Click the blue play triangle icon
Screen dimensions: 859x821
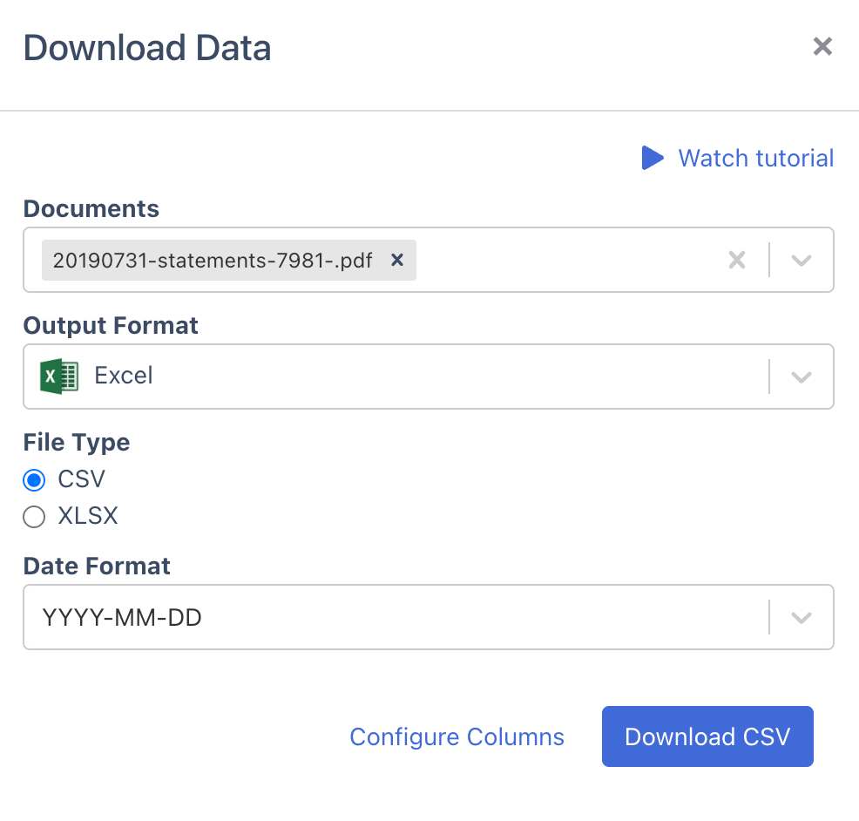tap(652, 158)
